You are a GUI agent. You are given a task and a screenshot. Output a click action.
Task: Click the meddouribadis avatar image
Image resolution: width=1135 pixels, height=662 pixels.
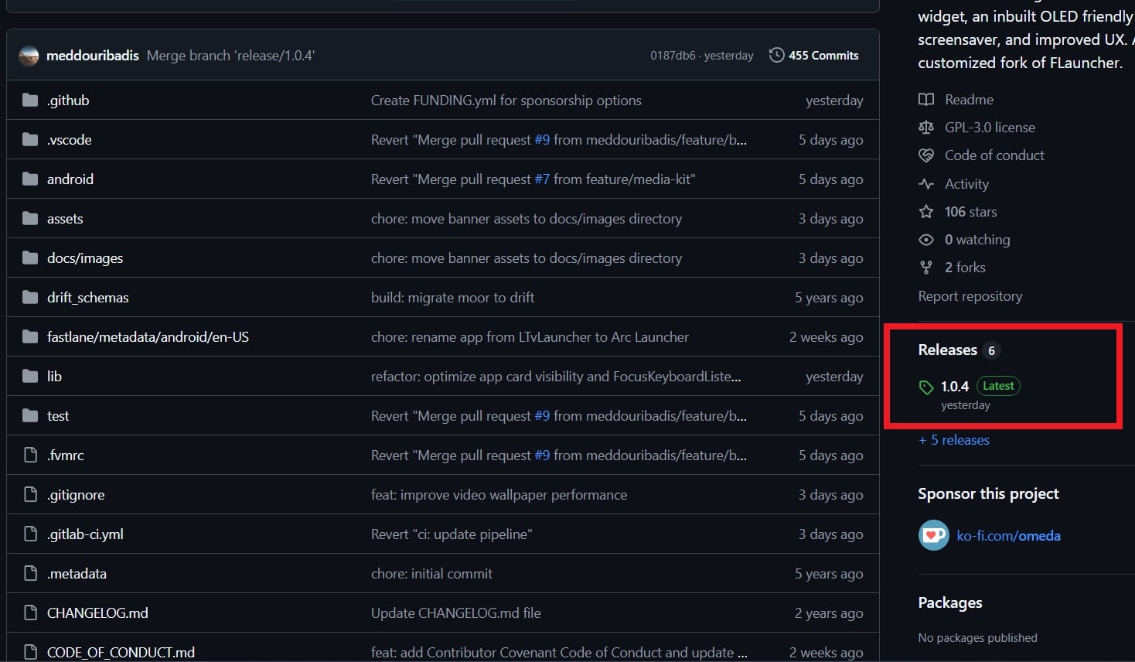(29, 56)
